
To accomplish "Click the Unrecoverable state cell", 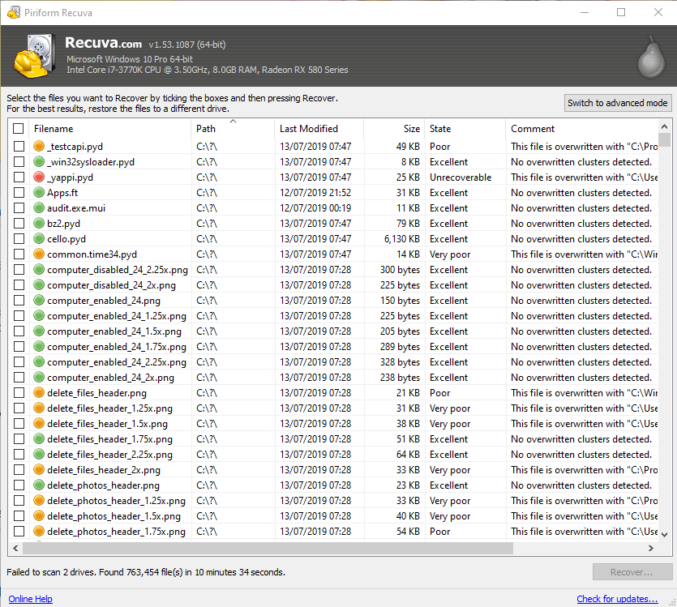I will coord(461,177).
